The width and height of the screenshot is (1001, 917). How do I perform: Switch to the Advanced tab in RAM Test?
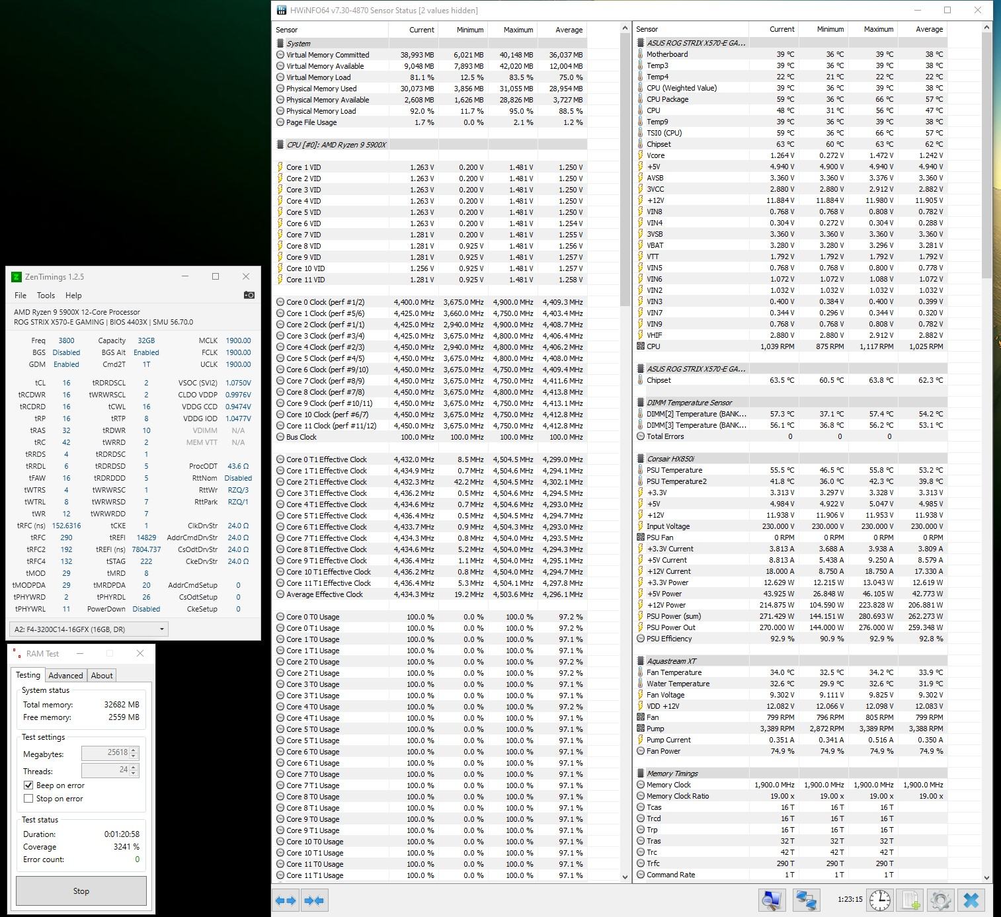coord(65,676)
